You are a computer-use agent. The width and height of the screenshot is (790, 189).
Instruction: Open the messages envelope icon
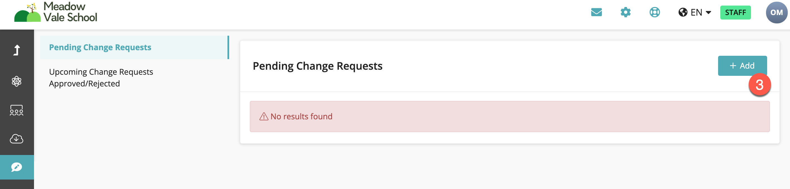pos(596,12)
